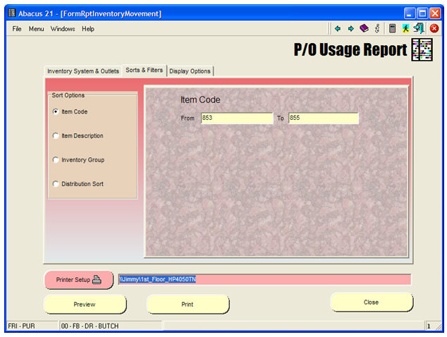Click the info figure toolbar icon

[377, 29]
